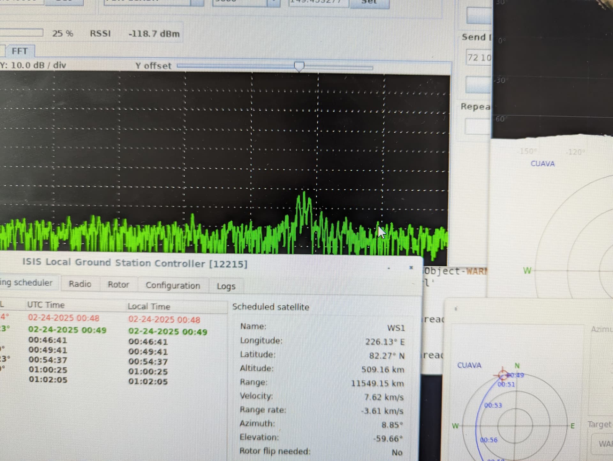The width and height of the screenshot is (613, 461).
Task: Minimize the Ground Station Controller window
Action: point(389,268)
